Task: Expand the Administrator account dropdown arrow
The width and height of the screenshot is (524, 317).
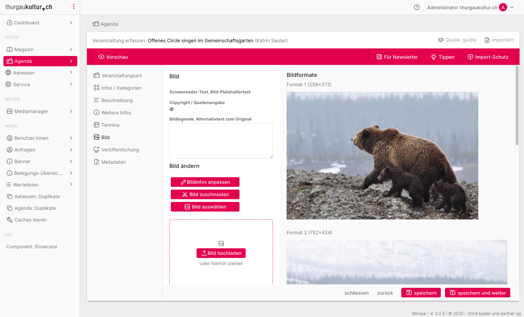Action: (x=512, y=7)
